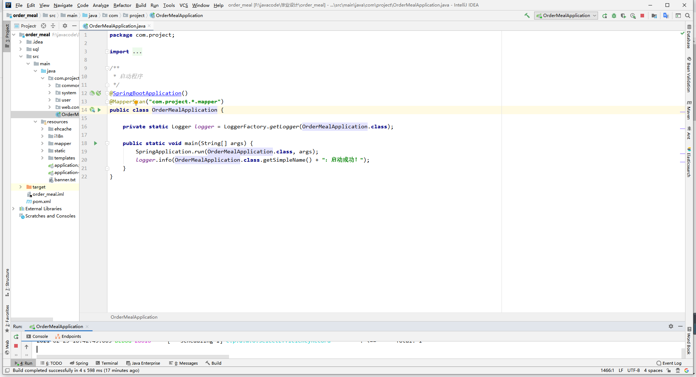696x377 pixels.
Task: Open the inspector hat icon in status bar
Action: [678, 370]
